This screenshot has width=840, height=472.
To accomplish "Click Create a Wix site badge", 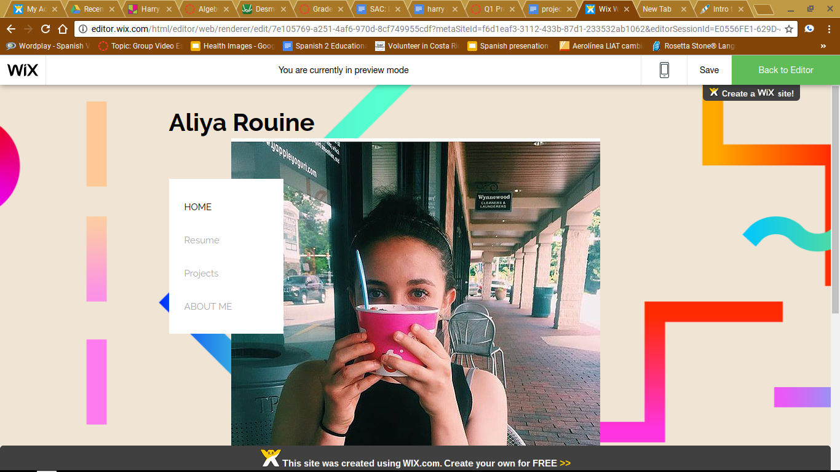I will pyautogui.click(x=751, y=93).
